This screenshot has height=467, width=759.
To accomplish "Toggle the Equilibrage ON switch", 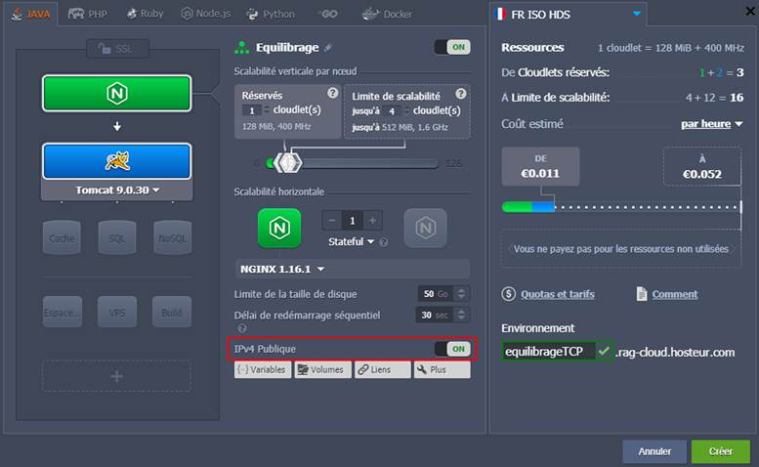I will (452, 47).
